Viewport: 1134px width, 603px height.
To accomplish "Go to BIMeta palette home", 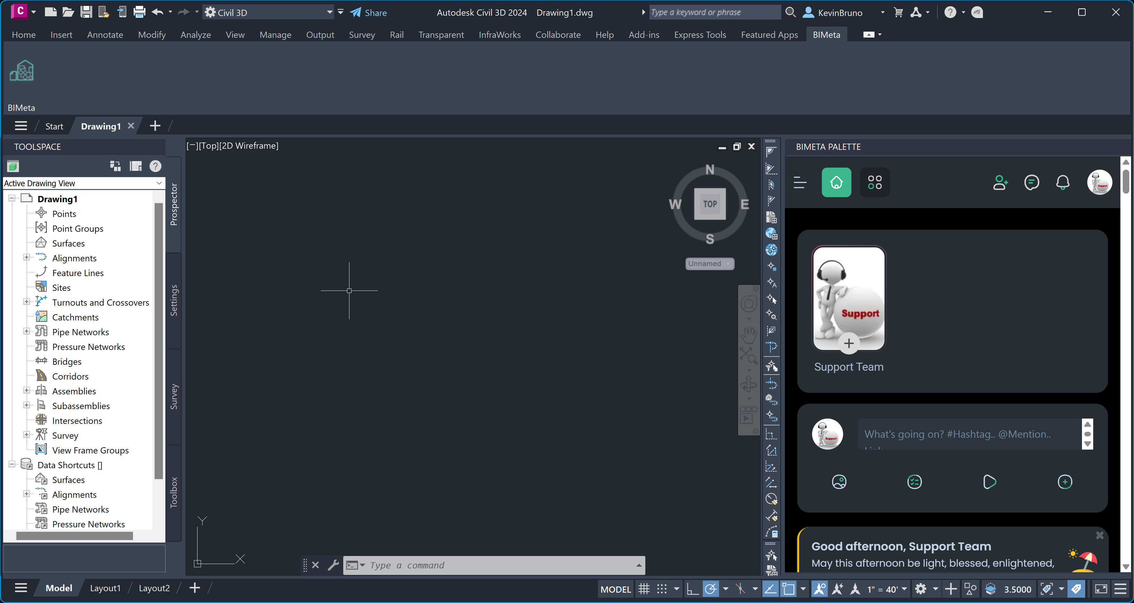I will 836,182.
